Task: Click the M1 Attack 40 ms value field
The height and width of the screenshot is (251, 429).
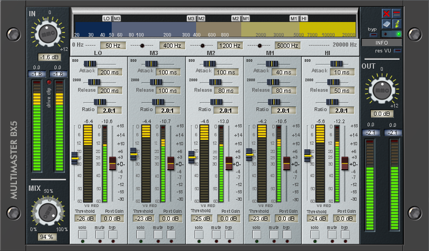Action: [284, 72]
